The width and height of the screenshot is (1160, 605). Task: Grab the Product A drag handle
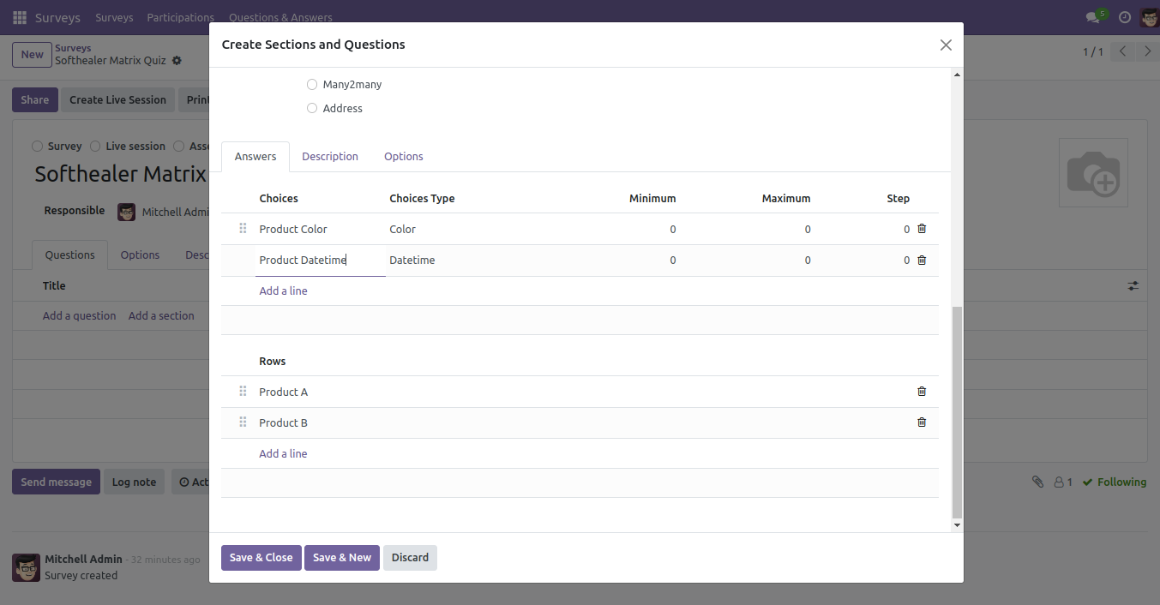click(x=243, y=392)
